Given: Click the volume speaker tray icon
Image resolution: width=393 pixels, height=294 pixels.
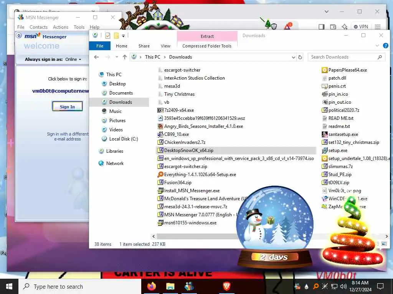Looking at the screenshot, I should coord(343,286).
